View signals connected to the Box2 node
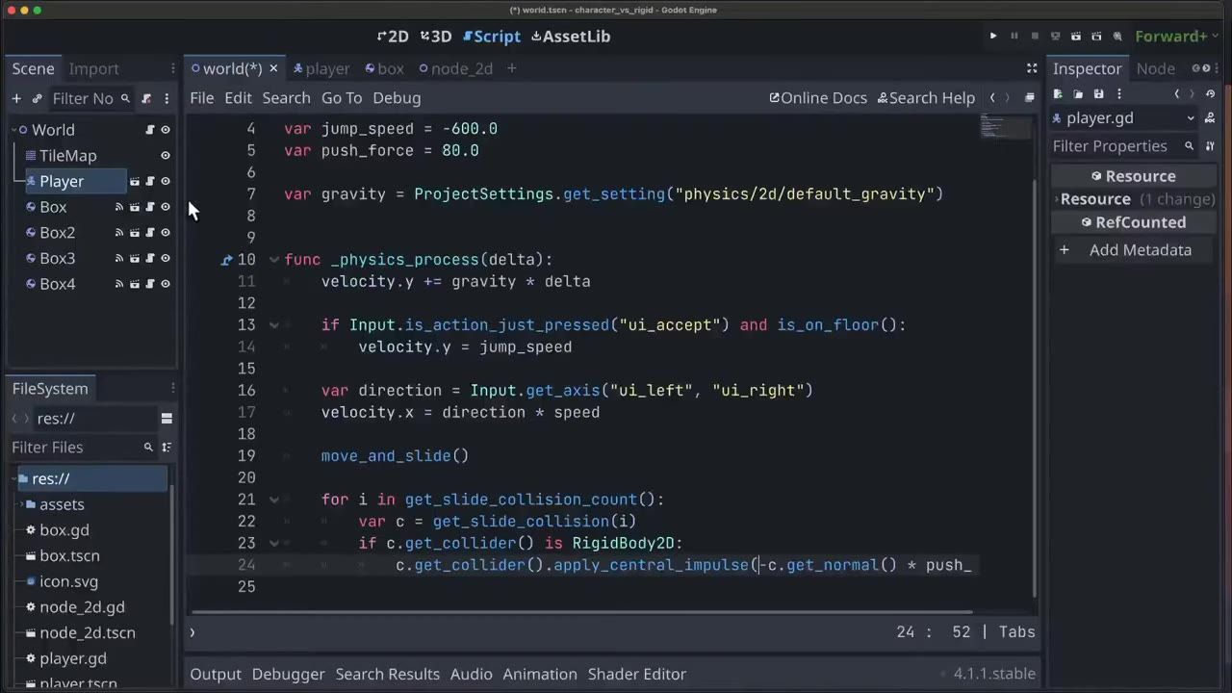1232x693 pixels. pyautogui.click(x=119, y=233)
